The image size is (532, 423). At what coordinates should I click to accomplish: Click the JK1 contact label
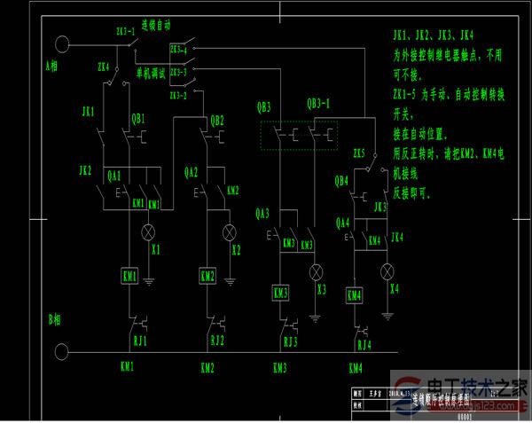point(88,111)
